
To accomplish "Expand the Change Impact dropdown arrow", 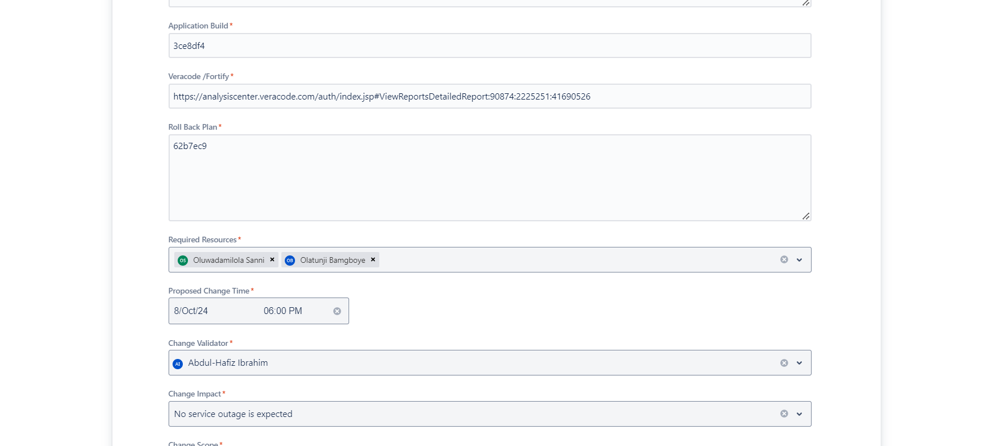I will point(799,414).
